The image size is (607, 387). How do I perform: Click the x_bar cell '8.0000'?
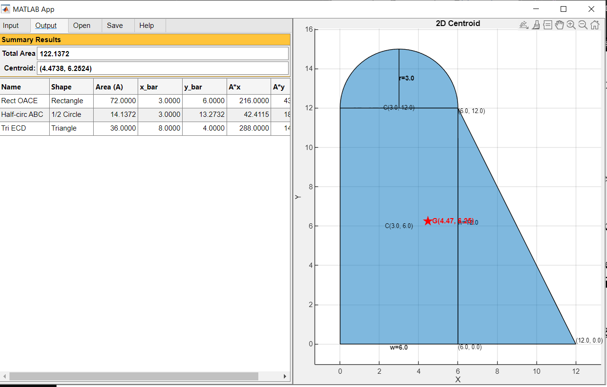pyautogui.click(x=160, y=128)
